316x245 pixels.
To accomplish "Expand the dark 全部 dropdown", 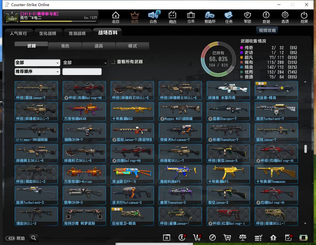I will point(85,63).
